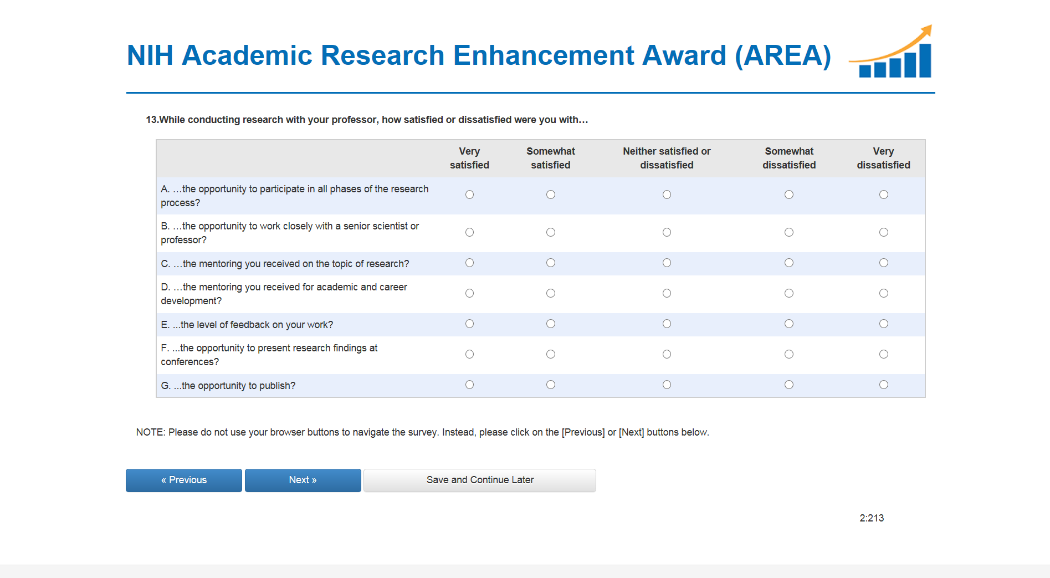Click the 'Neither satisfied or dissatisfied' column header
1050x578 pixels.
(x=667, y=158)
